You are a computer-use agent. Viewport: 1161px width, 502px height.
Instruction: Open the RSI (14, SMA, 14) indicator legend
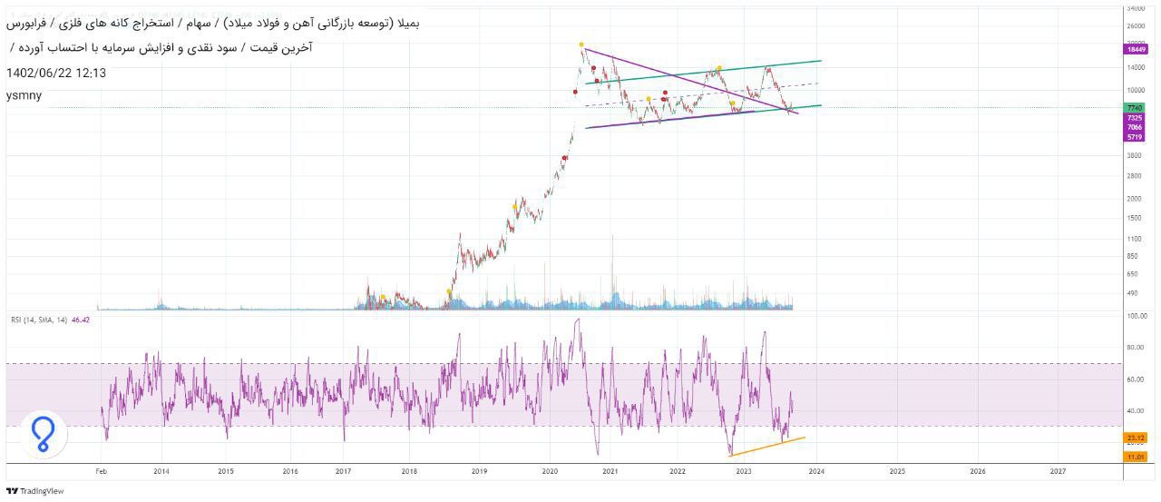[38, 320]
